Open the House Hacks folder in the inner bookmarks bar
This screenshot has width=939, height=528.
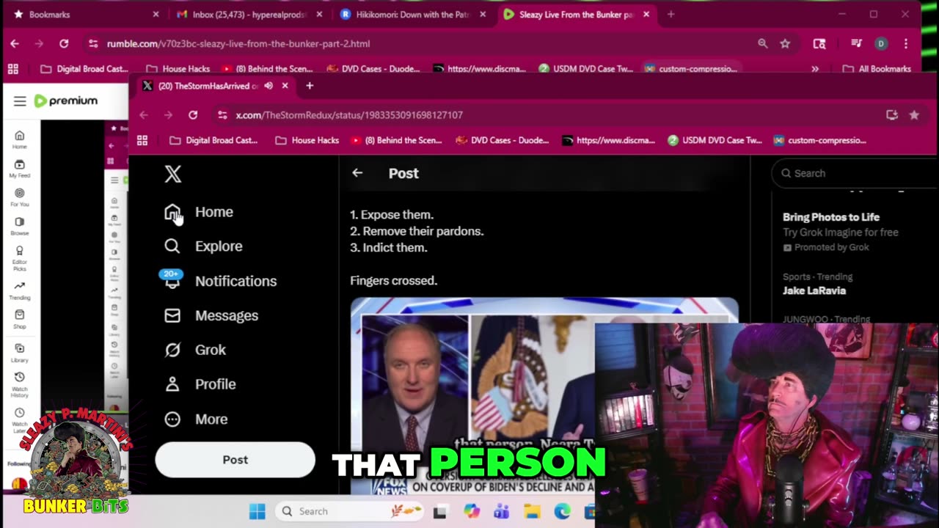[x=307, y=140]
